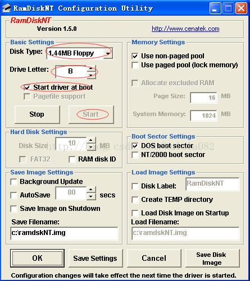
Task: Click the Load Filename text box
Action: (185, 233)
